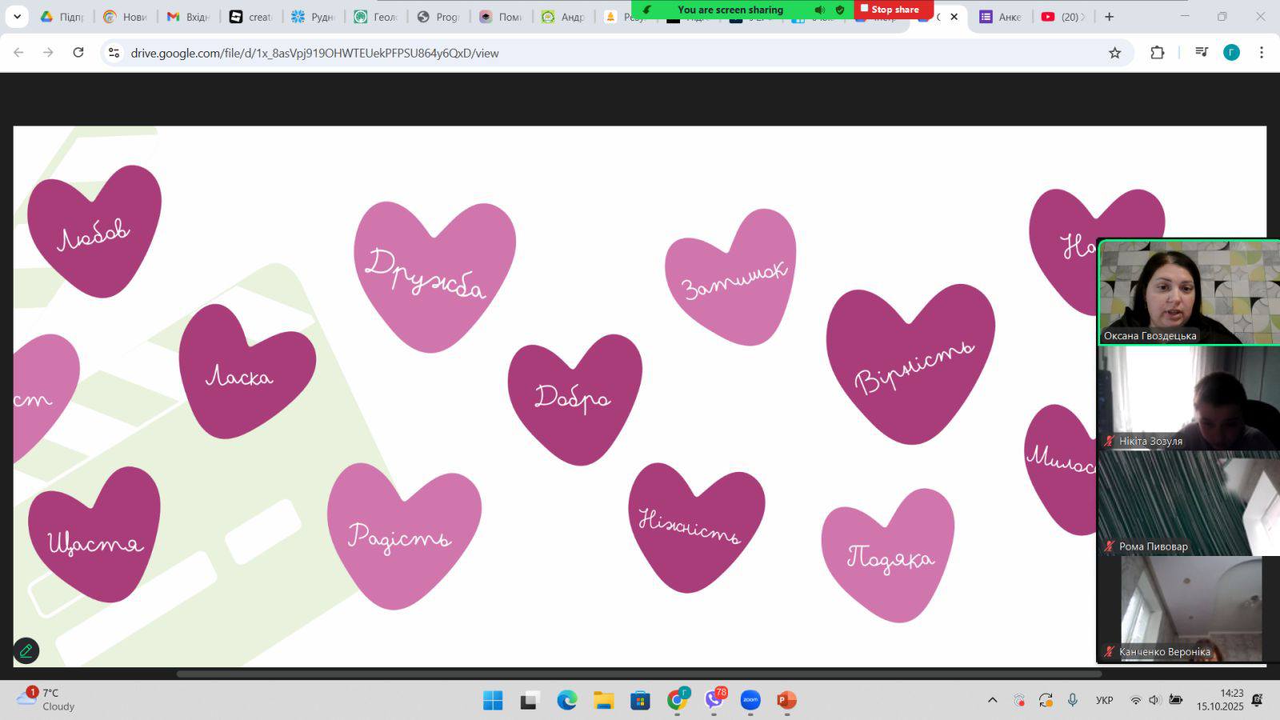This screenshot has height=720, width=1280.
Task: Click the green edit pencil icon
Action: click(26, 651)
